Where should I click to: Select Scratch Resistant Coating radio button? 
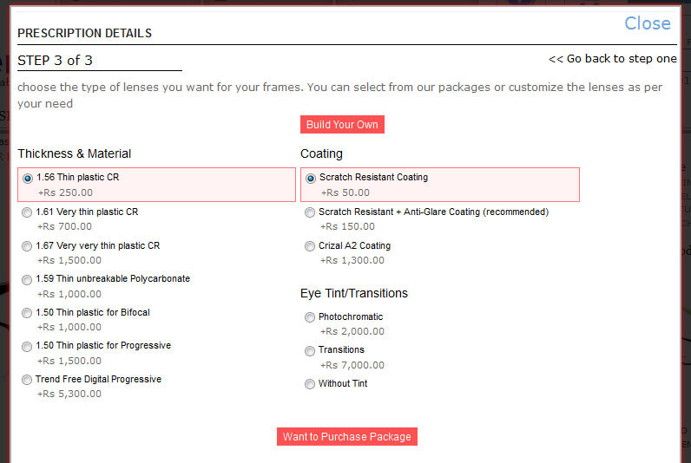click(311, 178)
